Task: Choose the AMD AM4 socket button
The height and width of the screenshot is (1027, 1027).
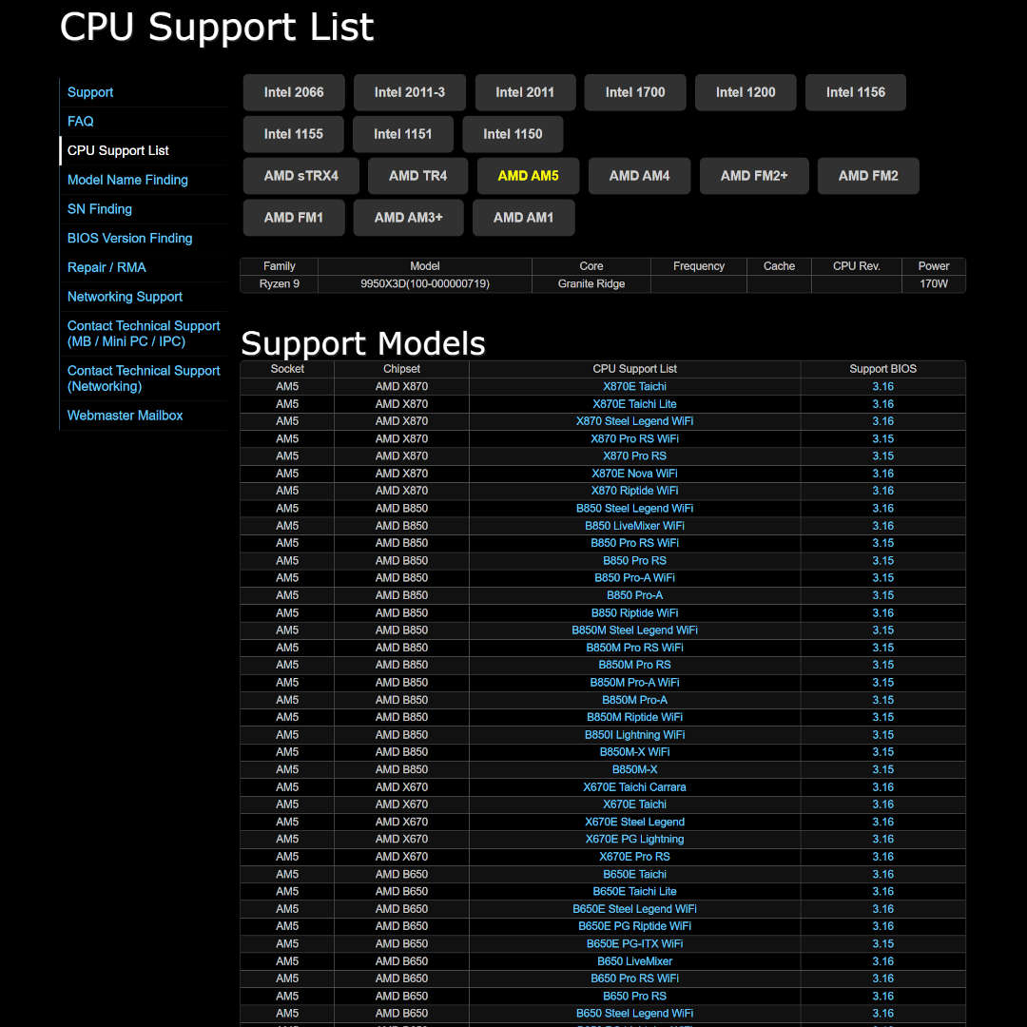Action: coord(639,176)
